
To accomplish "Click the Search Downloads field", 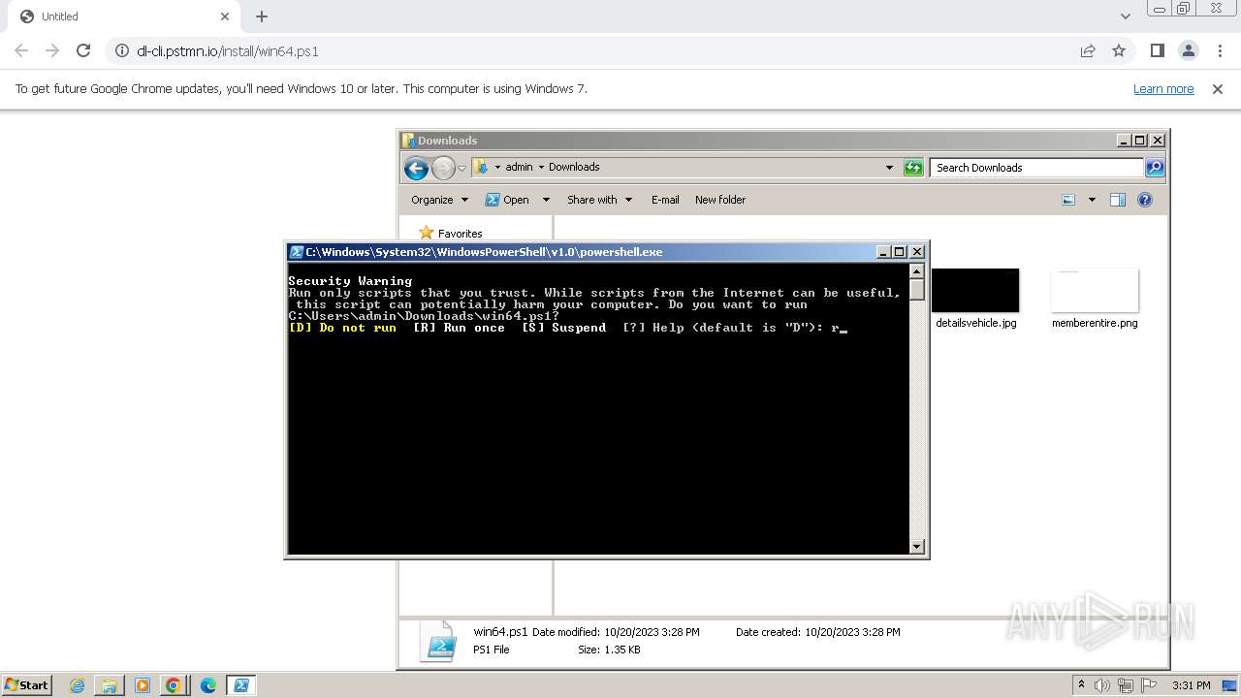I will click(x=1035, y=168).
